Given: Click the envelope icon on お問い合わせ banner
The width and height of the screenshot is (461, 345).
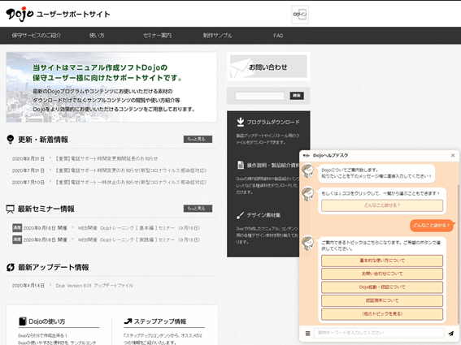Looking at the screenshot, I should pos(241,67).
